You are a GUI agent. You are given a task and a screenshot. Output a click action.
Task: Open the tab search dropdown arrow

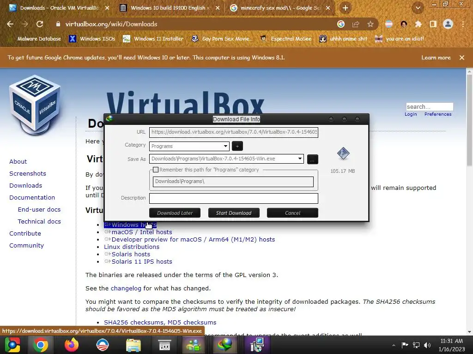[x=418, y=8]
